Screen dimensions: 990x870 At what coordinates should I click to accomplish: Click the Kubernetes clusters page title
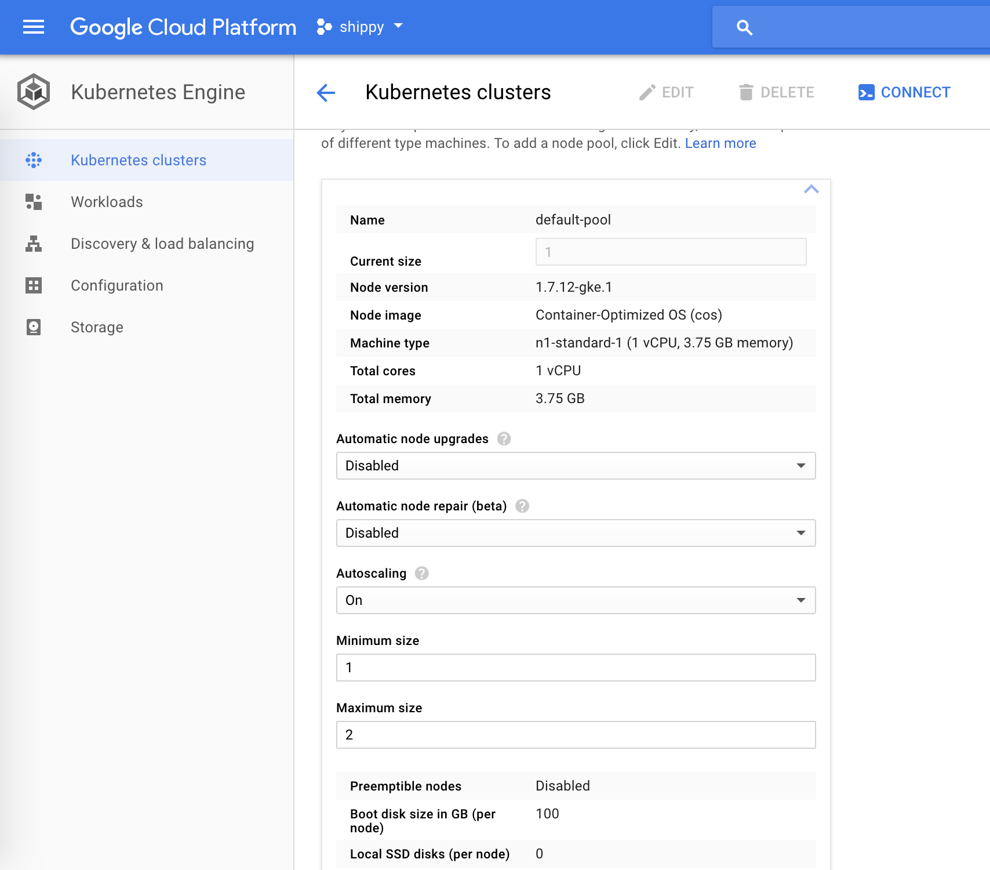(x=458, y=92)
